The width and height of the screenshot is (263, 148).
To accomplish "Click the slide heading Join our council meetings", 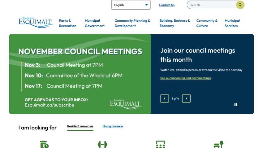I will [198, 55].
